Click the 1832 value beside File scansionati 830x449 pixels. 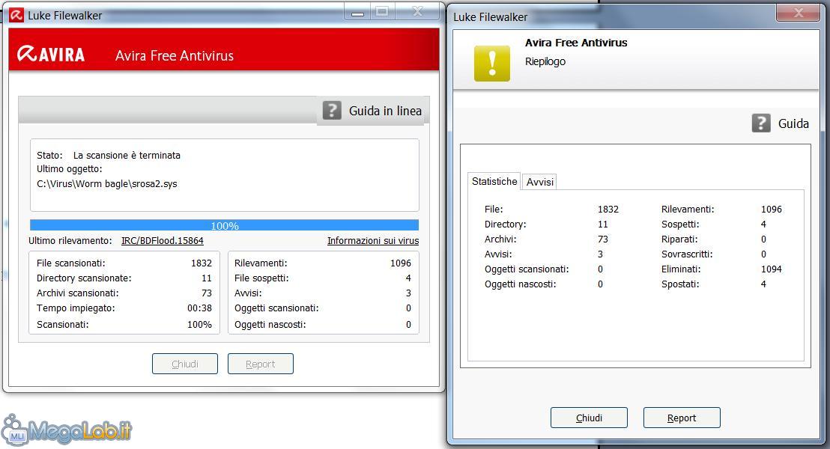click(202, 263)
